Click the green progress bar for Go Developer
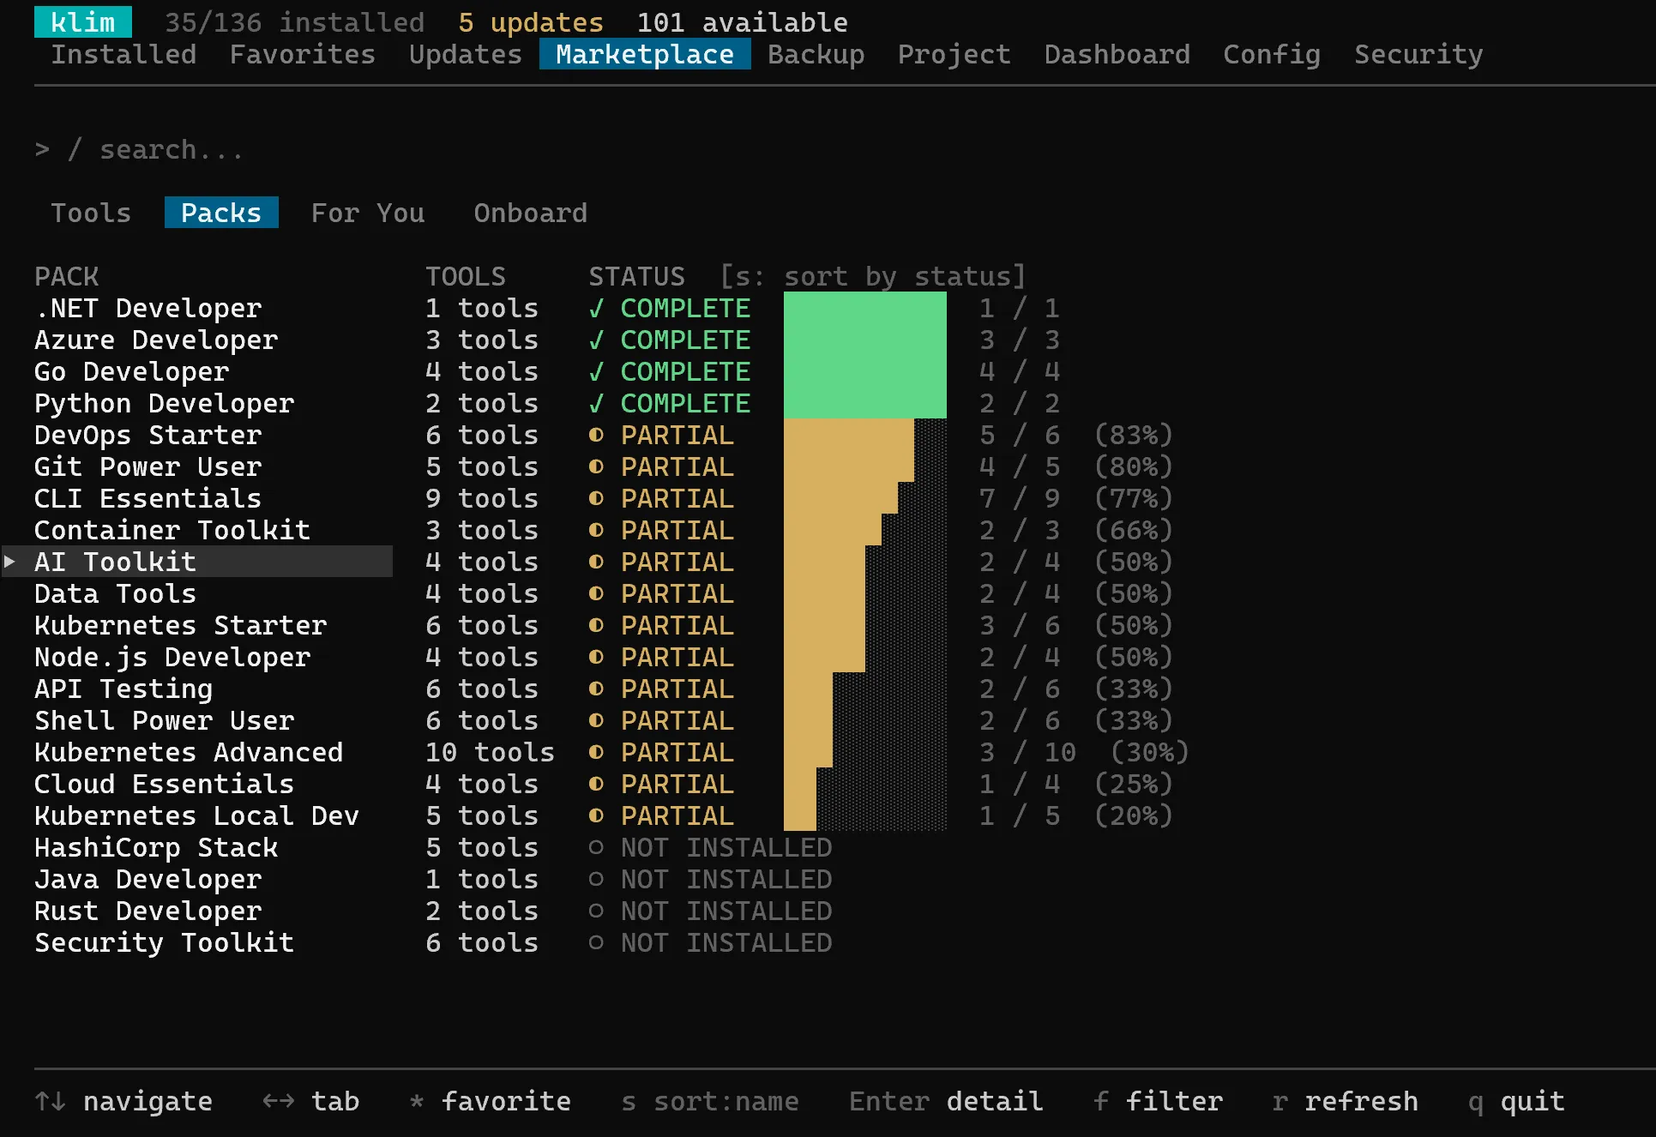1656x1137 pixels. pos(865,371)
